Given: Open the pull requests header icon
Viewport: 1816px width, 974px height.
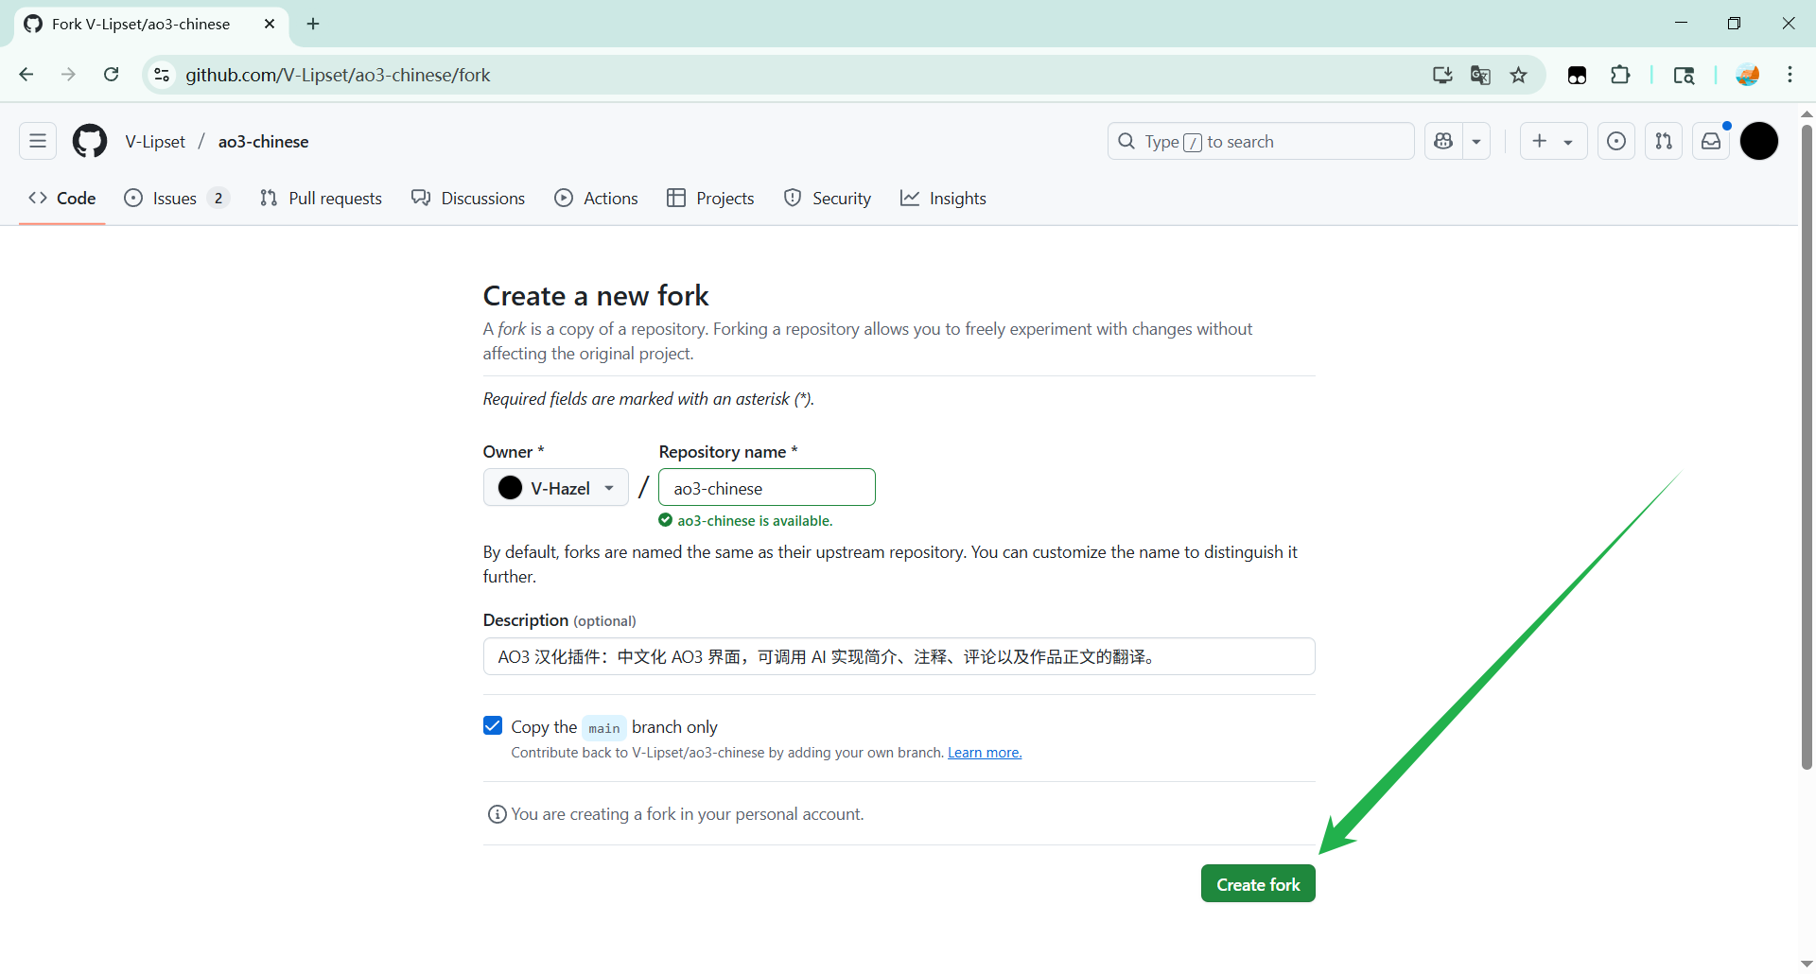Looking at the screenshot, I should [x=1664, y=142].
